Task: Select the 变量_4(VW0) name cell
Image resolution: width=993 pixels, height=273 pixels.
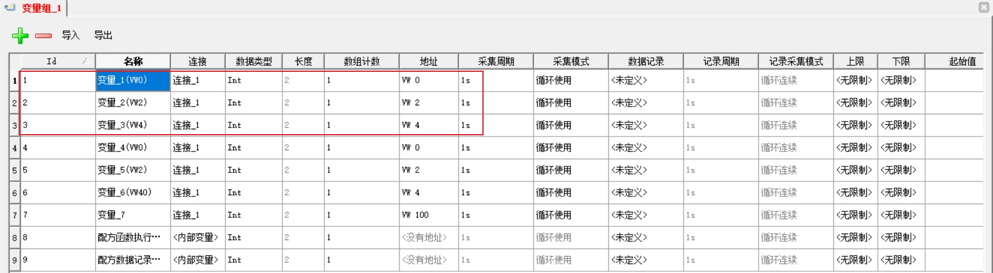Action: click(x=133, y=147)
